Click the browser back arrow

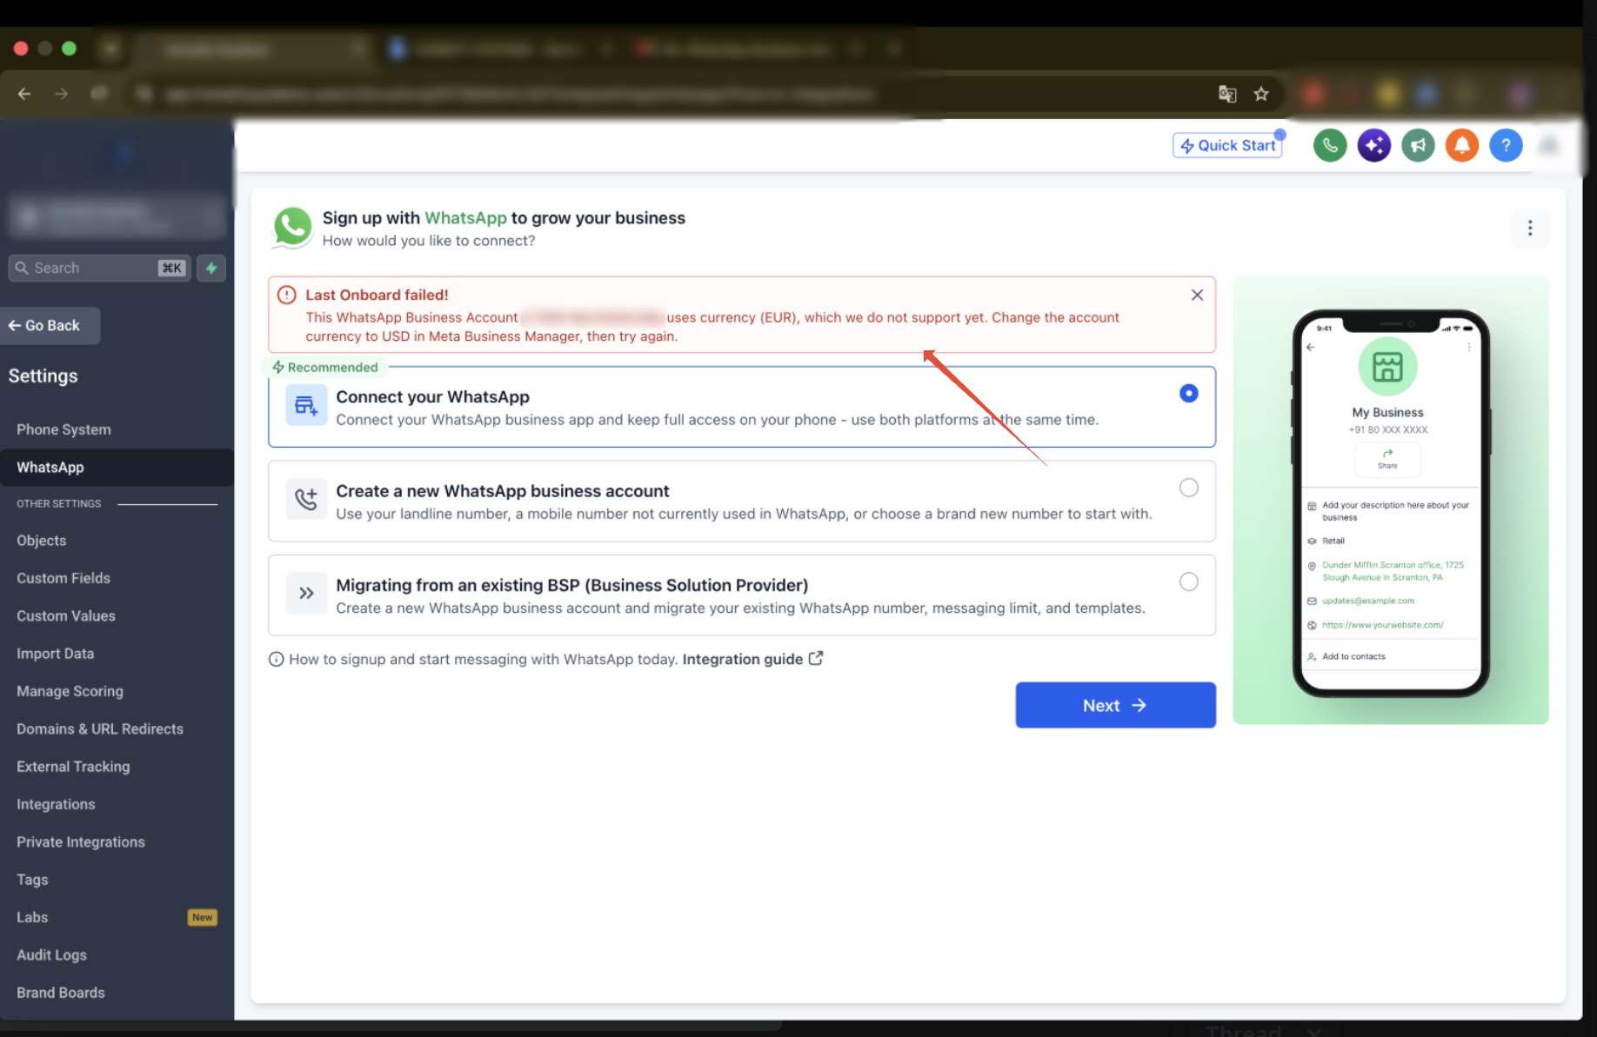24,94
